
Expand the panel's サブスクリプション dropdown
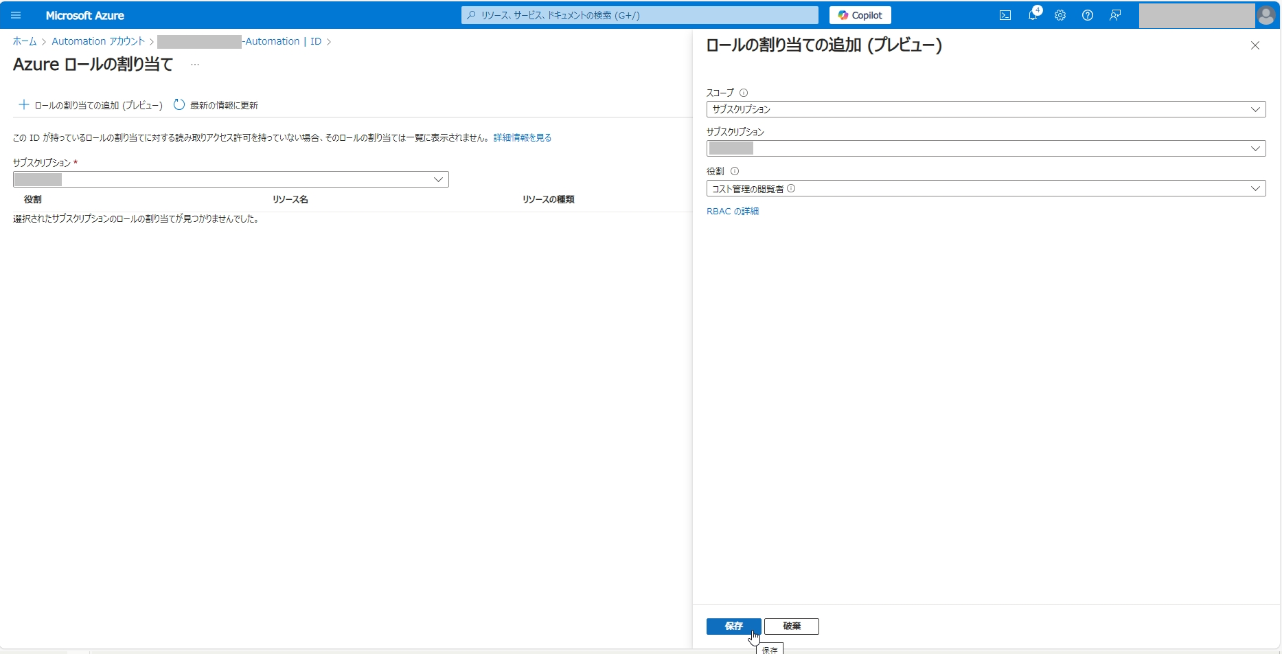tap(986, 148)
